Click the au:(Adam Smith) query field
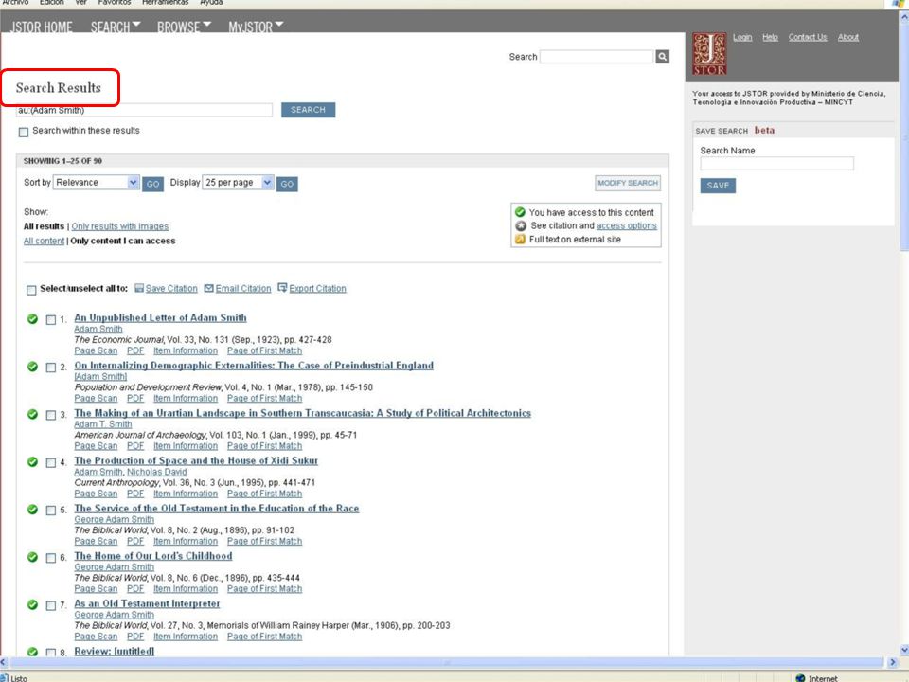The image size is (909, 682). pyautogui.click(x=144, y=110)
